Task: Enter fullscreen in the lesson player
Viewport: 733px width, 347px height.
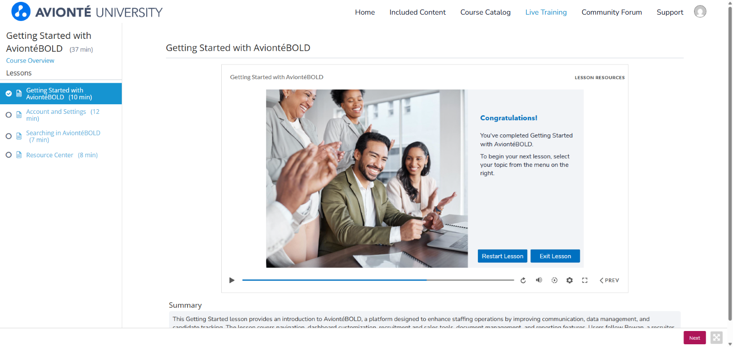Action: point(585,280)
